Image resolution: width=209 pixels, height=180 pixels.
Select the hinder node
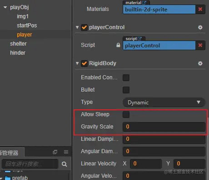[18, 53]
